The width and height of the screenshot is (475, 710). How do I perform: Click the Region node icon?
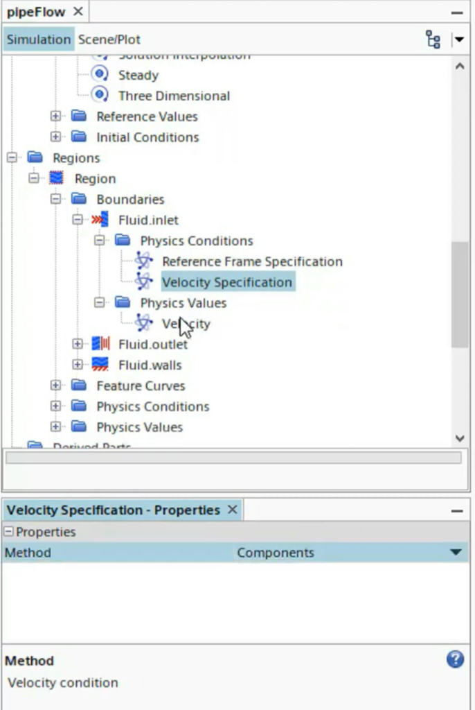pos(57,178)
